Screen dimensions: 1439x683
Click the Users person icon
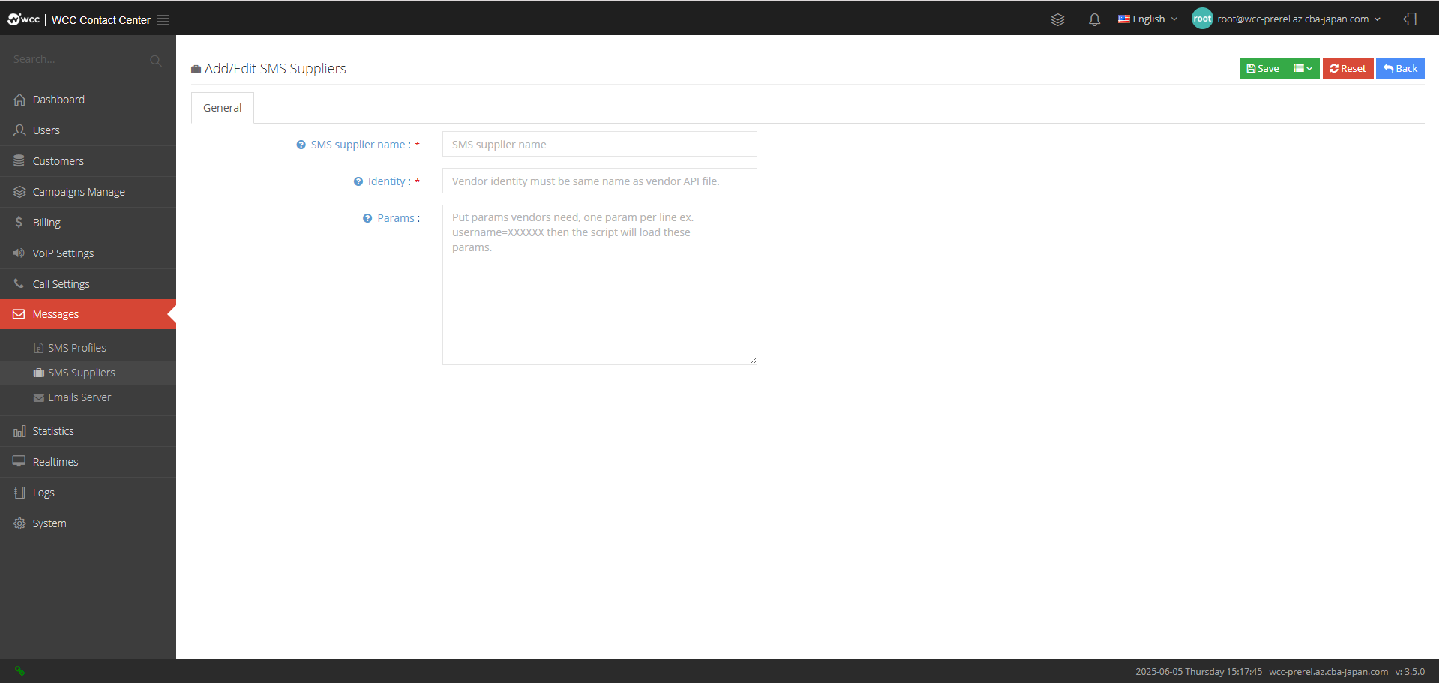(19, 130)
